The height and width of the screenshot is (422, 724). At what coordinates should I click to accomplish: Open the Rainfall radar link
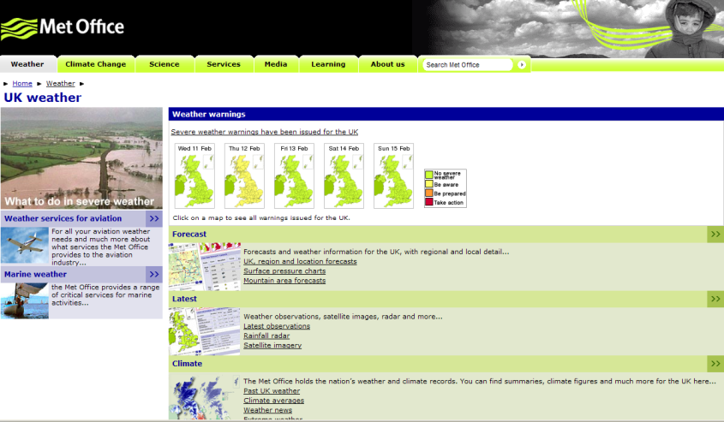pos(266,336)
